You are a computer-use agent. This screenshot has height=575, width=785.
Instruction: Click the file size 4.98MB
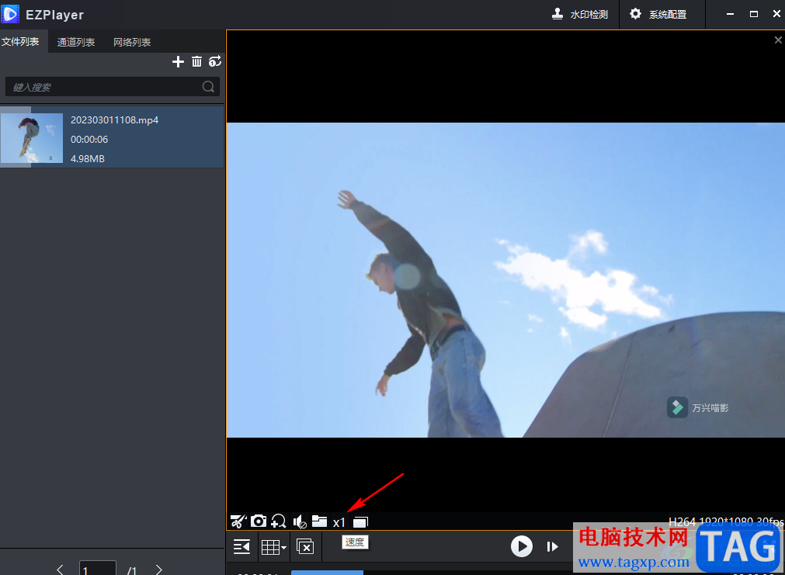[x=88, y=158]
